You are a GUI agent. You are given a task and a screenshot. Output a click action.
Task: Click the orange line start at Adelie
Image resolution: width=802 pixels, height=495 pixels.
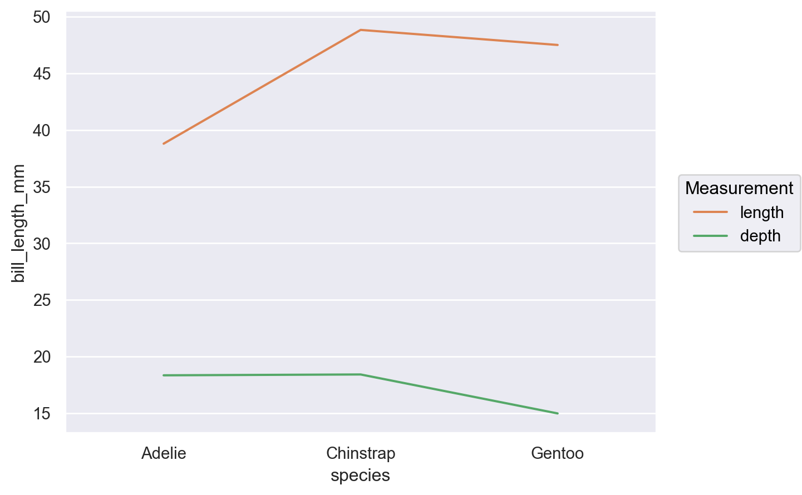pos(164,143)
